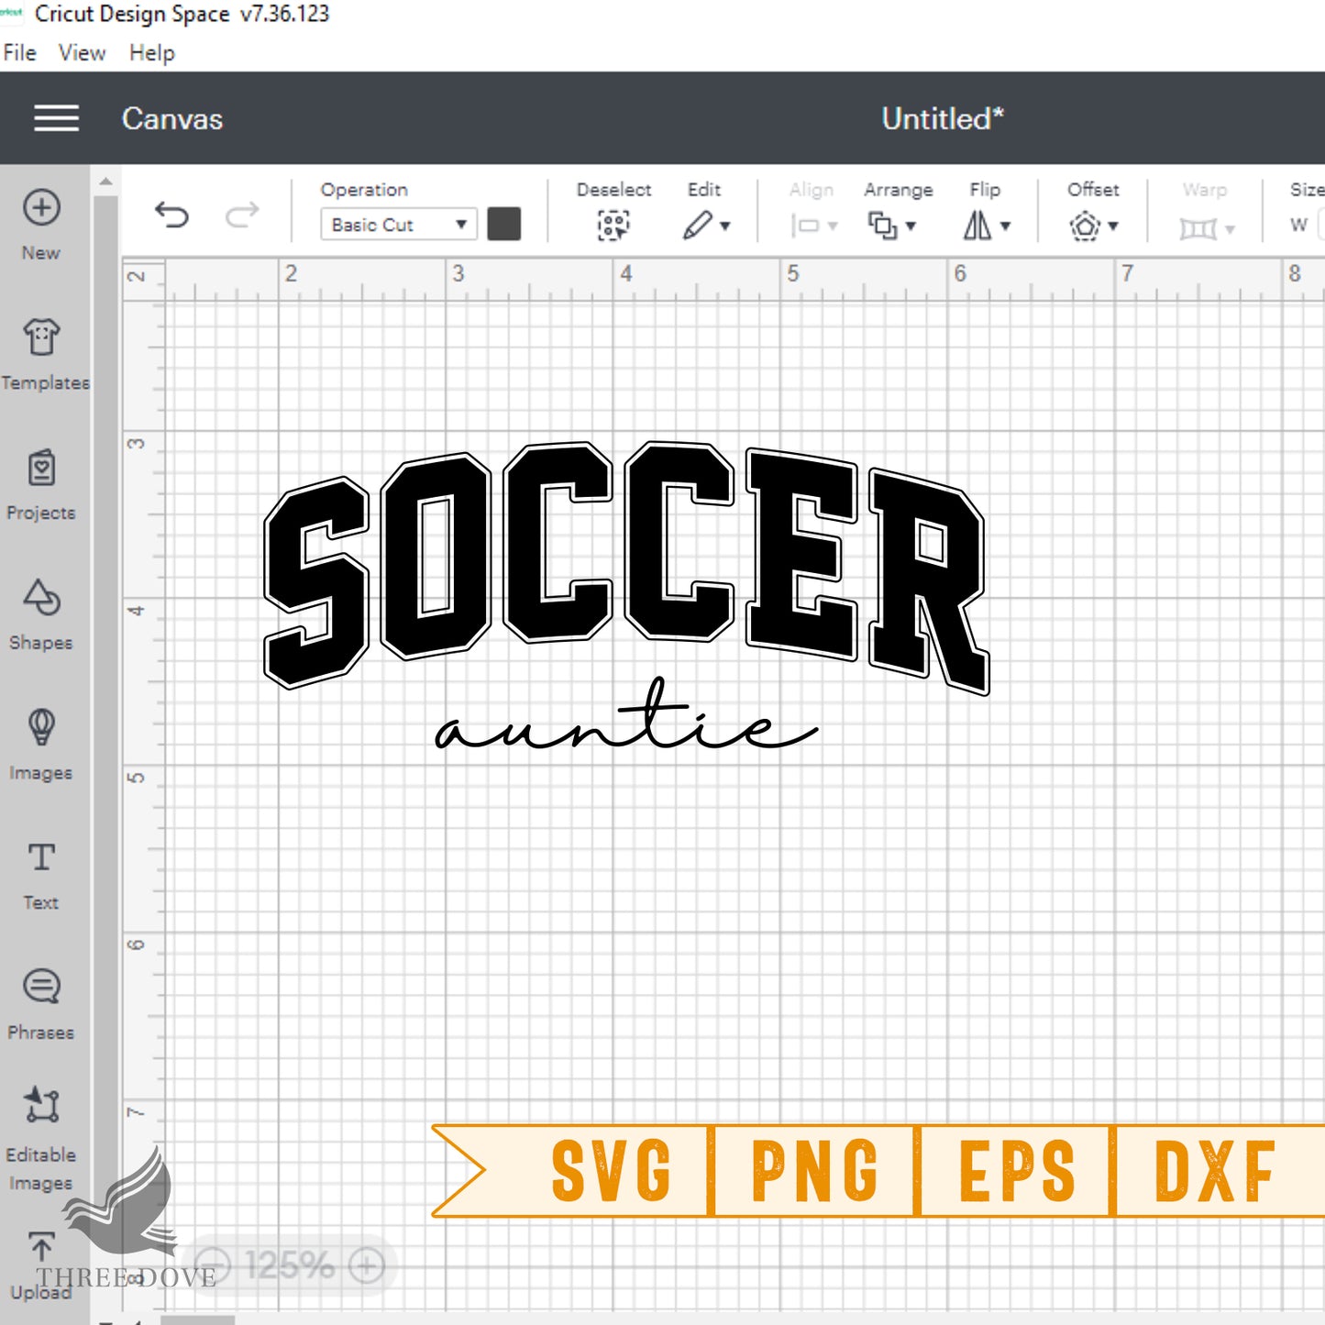Click the Deselect icon
The height and width of the screenshot is (1325, 1325).
click(x=613, y=225)
